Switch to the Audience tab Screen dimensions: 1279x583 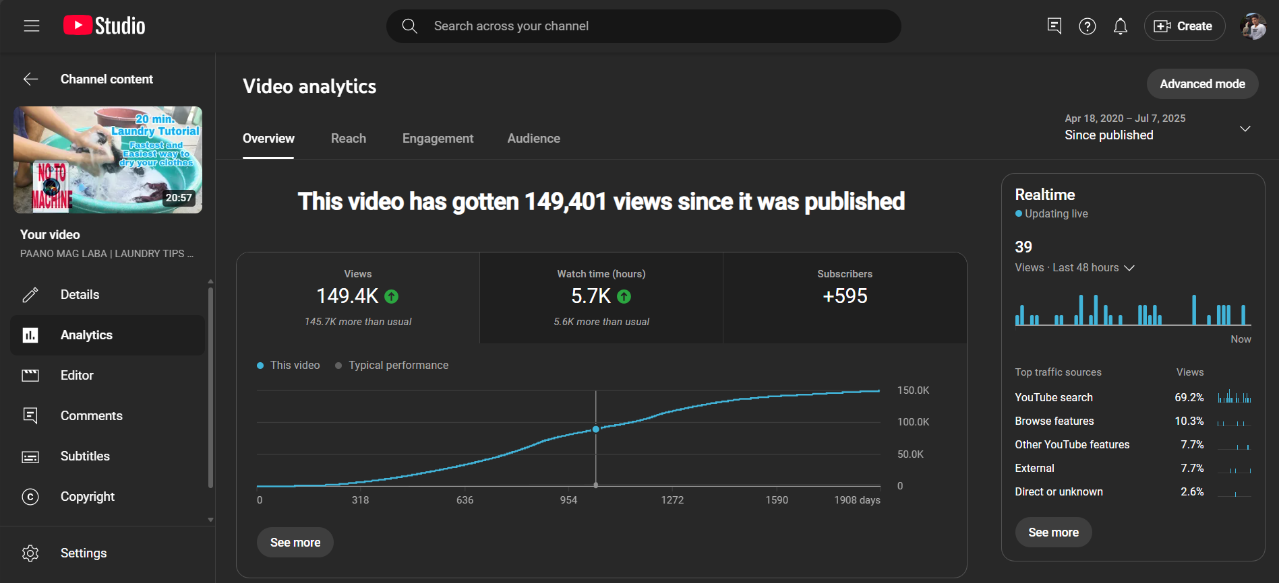point(533,139)
